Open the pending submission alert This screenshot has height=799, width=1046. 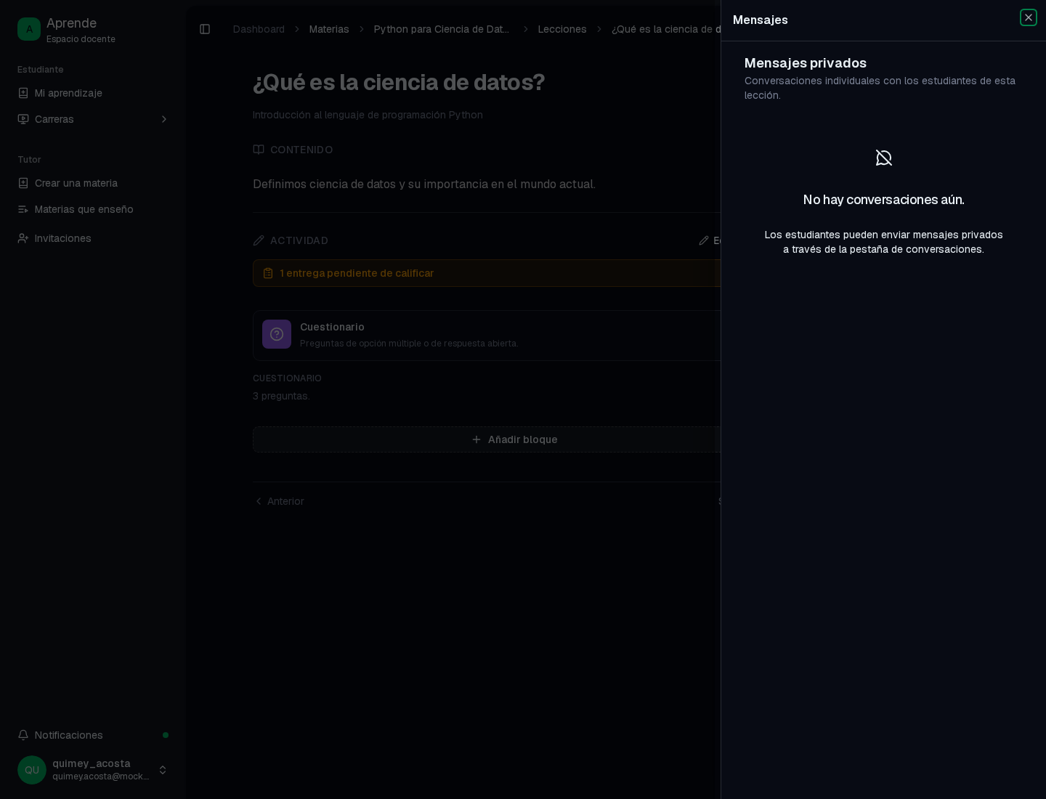tap(487, 273)
